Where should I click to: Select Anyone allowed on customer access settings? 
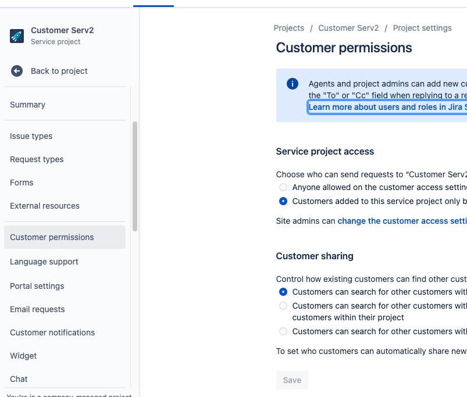(283, 187)
